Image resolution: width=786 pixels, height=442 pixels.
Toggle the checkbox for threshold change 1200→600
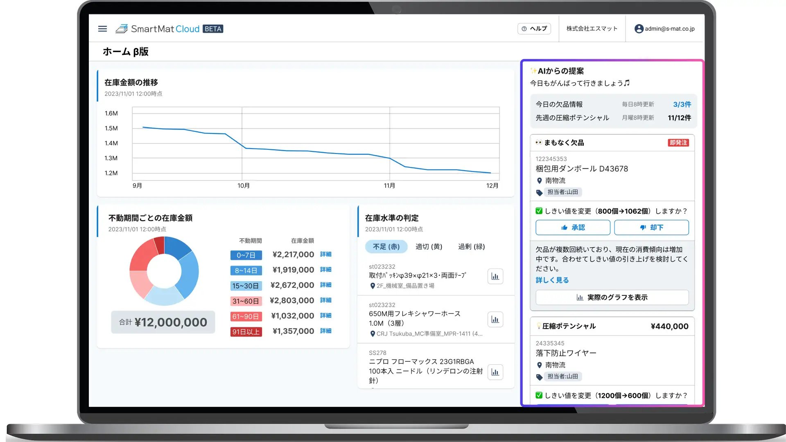point(538,395)
